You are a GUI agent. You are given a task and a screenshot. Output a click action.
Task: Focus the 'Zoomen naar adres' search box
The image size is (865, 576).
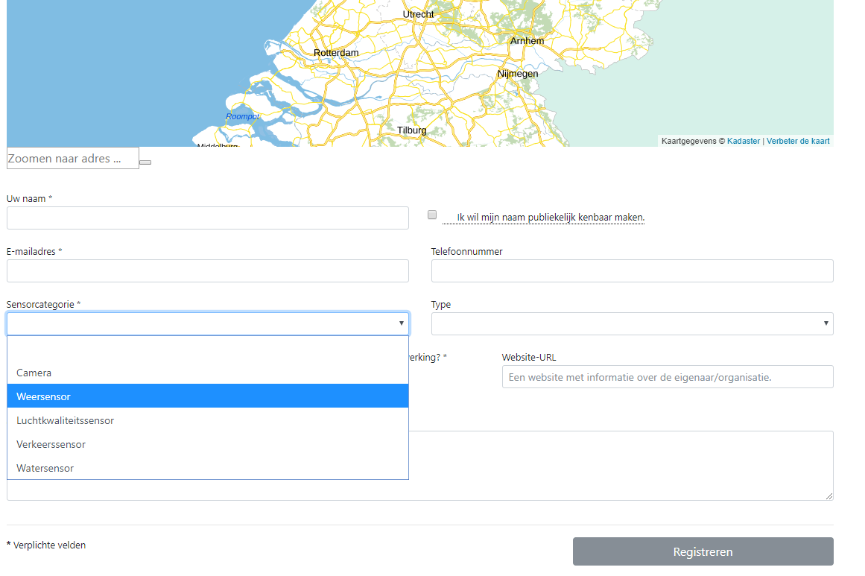pos(72,158)
